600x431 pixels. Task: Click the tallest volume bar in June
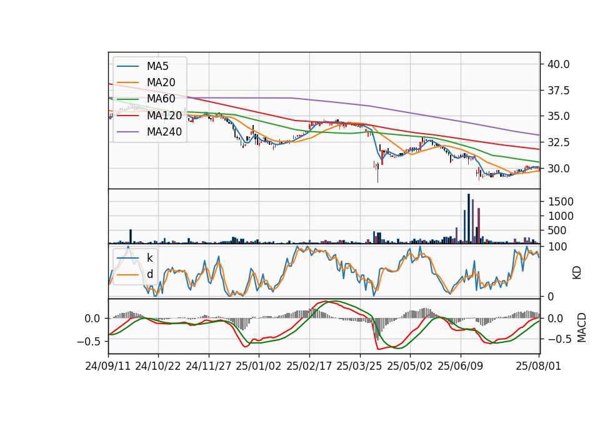[x=469, y=219]
